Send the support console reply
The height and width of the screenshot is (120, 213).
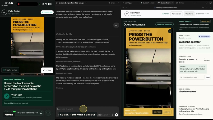pos(208,77)
